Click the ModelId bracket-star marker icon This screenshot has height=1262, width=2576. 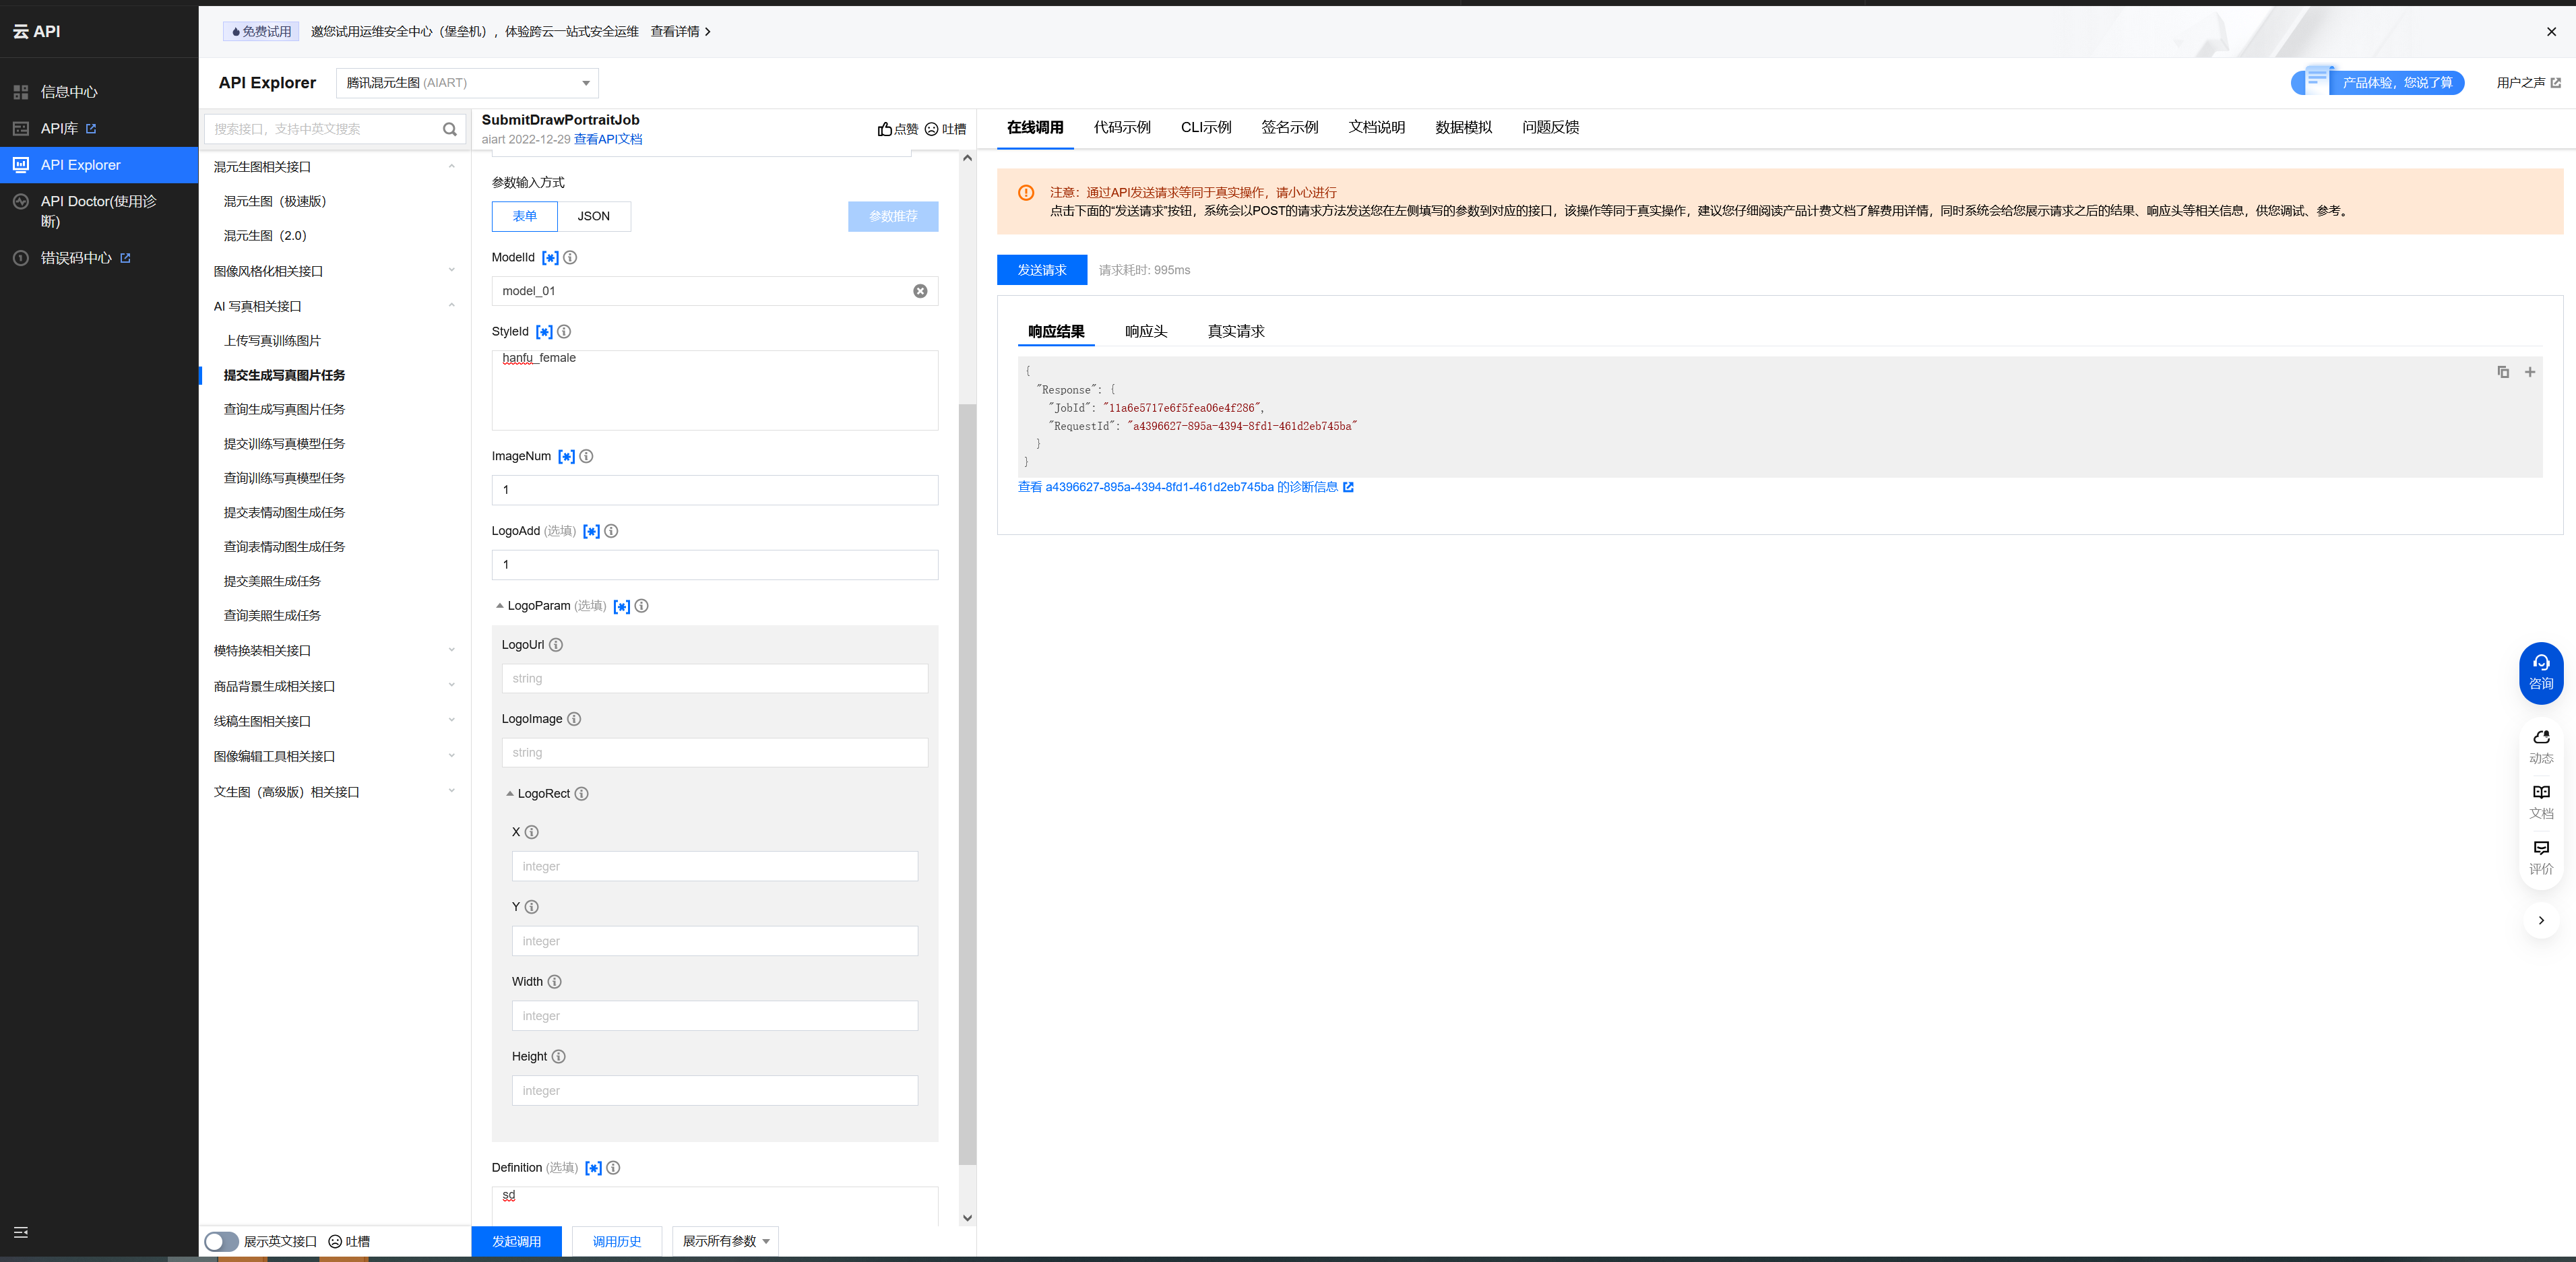point(550,258)
